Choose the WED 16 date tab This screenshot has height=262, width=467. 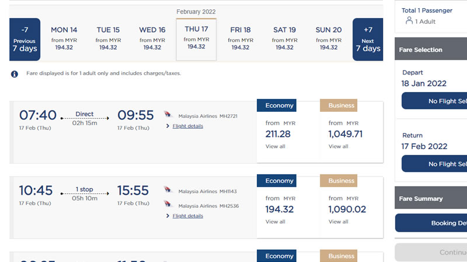[x=152, y=38]
